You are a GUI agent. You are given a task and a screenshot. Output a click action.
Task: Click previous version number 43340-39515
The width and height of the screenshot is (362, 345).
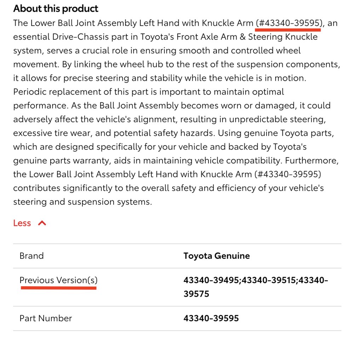point(269,280)
